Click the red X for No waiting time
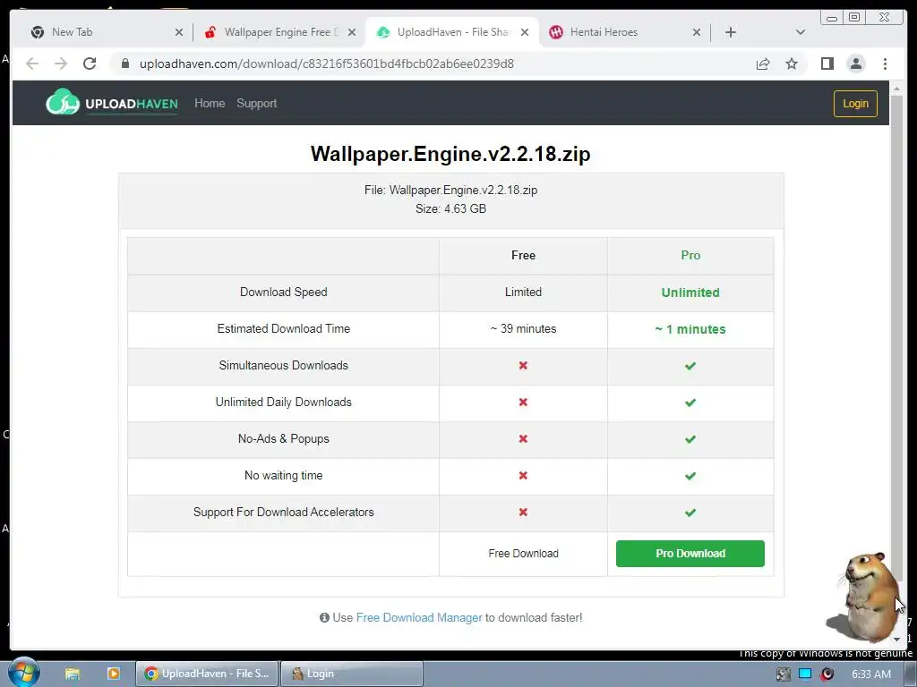Screen dimensions: 917x687 (523, 476)
